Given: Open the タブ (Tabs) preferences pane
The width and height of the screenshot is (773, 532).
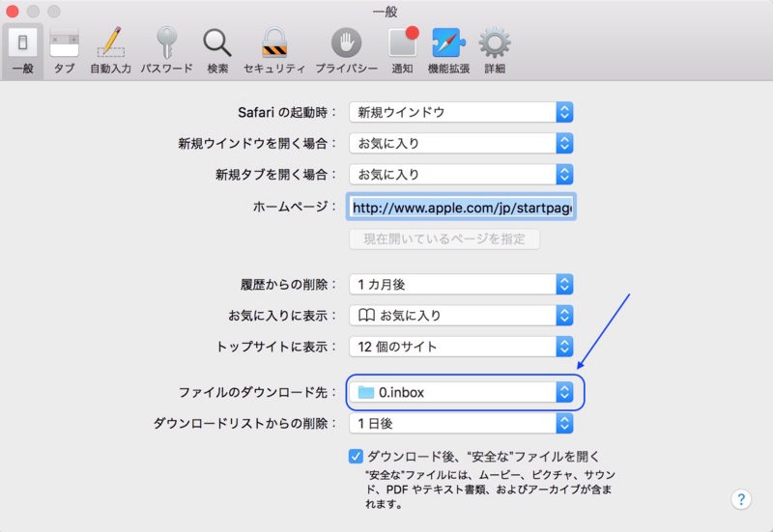Looking at the screenshot, I should (64, 51).
